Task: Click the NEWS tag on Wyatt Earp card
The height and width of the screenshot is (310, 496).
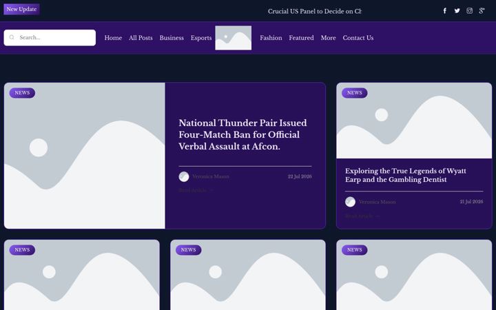Action: pyautogui.click(x=355, y=93)
